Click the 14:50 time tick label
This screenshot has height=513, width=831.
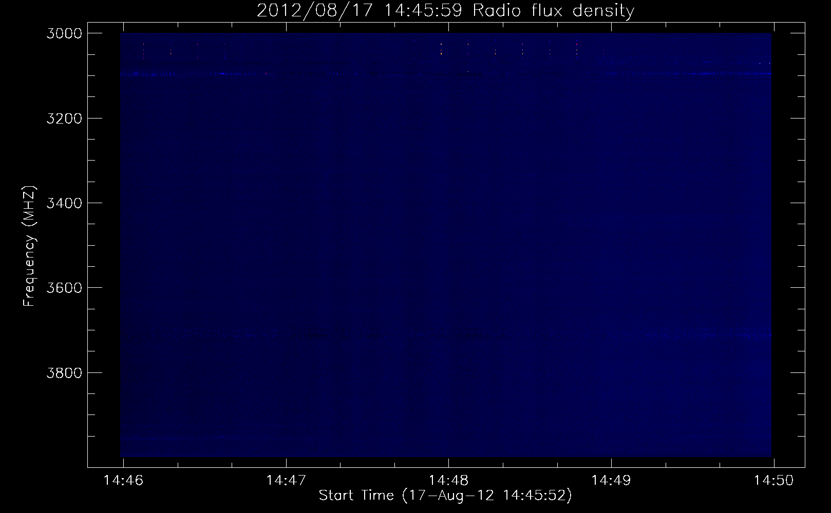click(x=773, y=480)
